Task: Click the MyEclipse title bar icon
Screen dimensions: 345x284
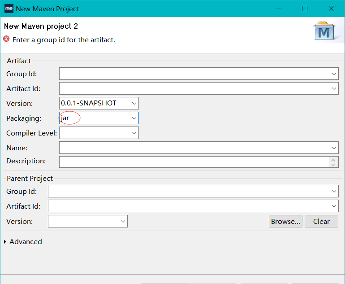Action: point(9,9)
